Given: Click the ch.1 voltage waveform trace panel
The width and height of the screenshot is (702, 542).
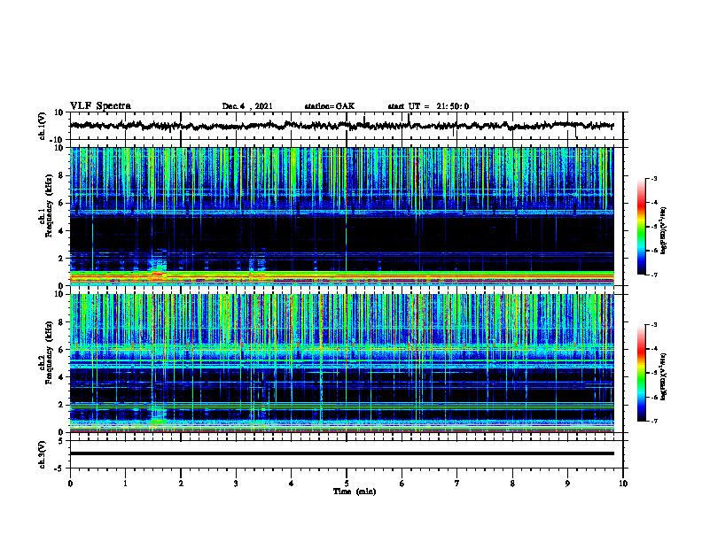Looking at the screenshot, I should click(347, 126).
